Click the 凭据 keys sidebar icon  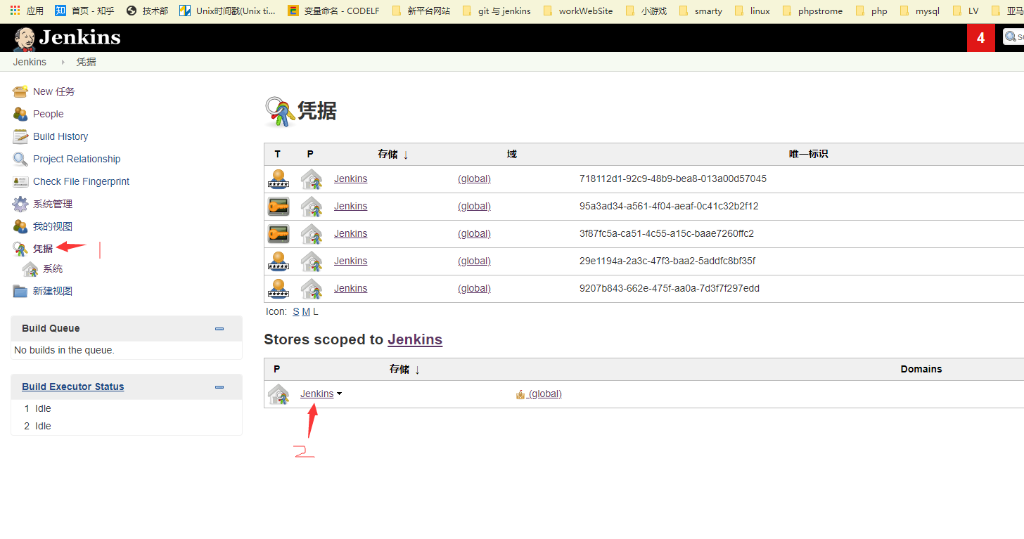pyautogui.click(x=20, y=249)
